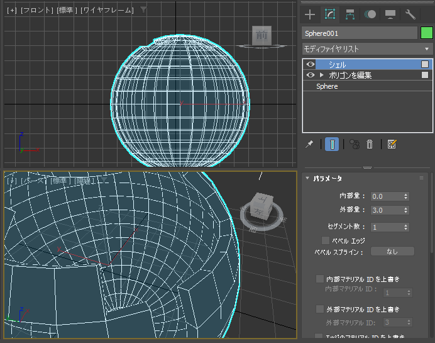
Task: Click the front viewport [+] menu
Action: 12,10
